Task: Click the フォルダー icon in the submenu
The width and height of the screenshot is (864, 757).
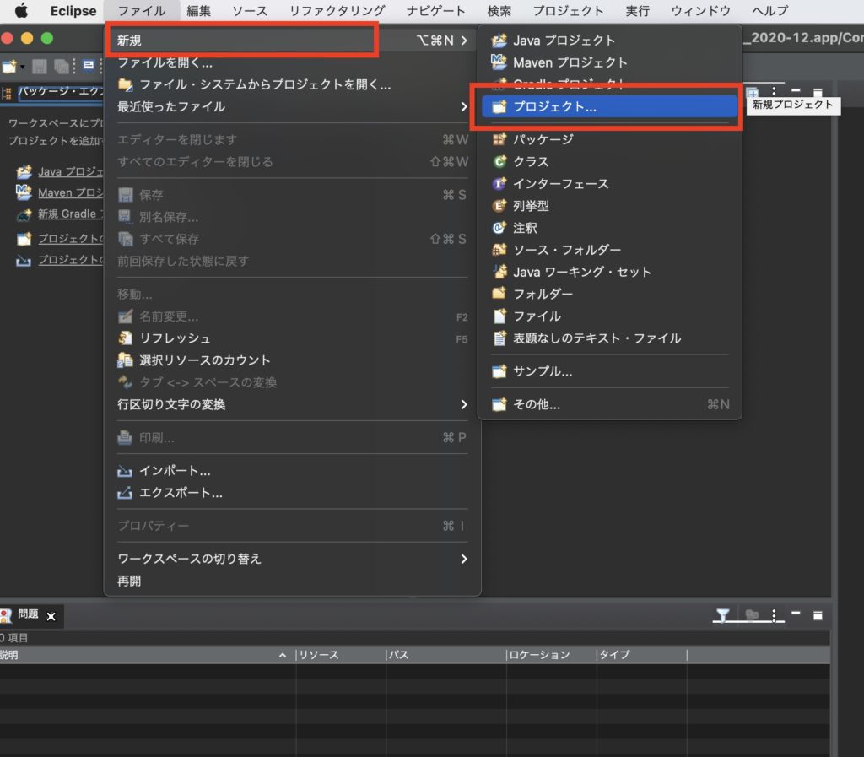Action: coord(499,293)
